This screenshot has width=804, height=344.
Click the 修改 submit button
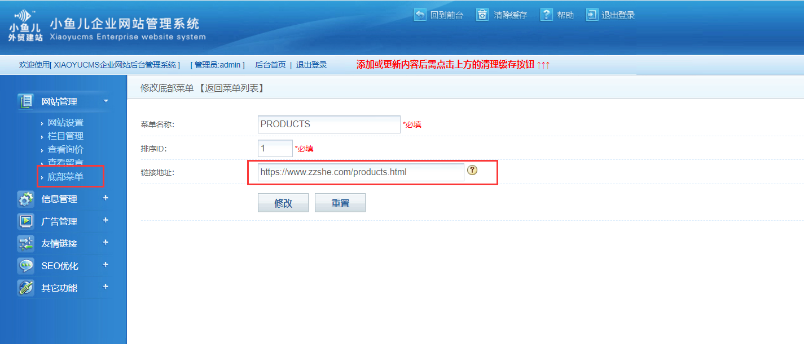tap(283, 203)
